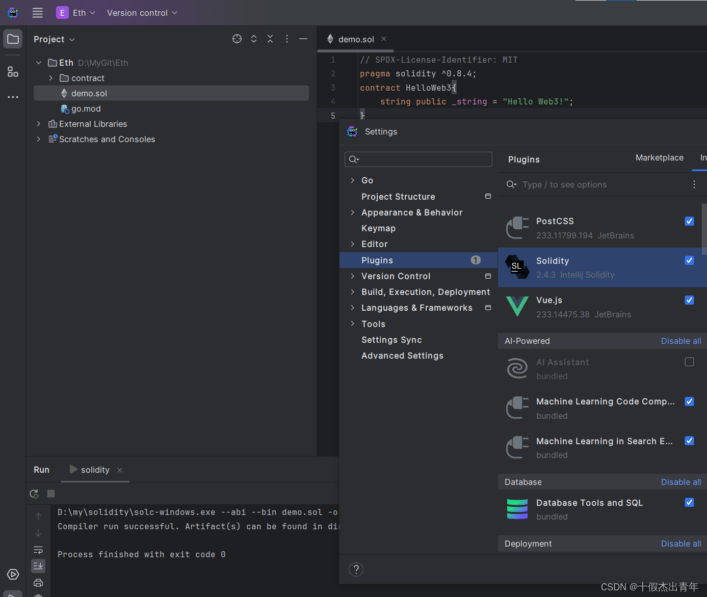
Task: Toggle the scroll to end icon
Action: pos(38,566)
